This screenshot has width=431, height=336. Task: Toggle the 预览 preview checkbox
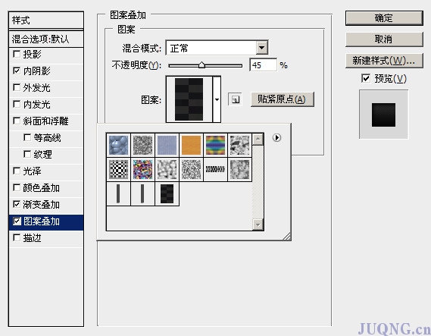pyautogui.click(x=366, y=78)
